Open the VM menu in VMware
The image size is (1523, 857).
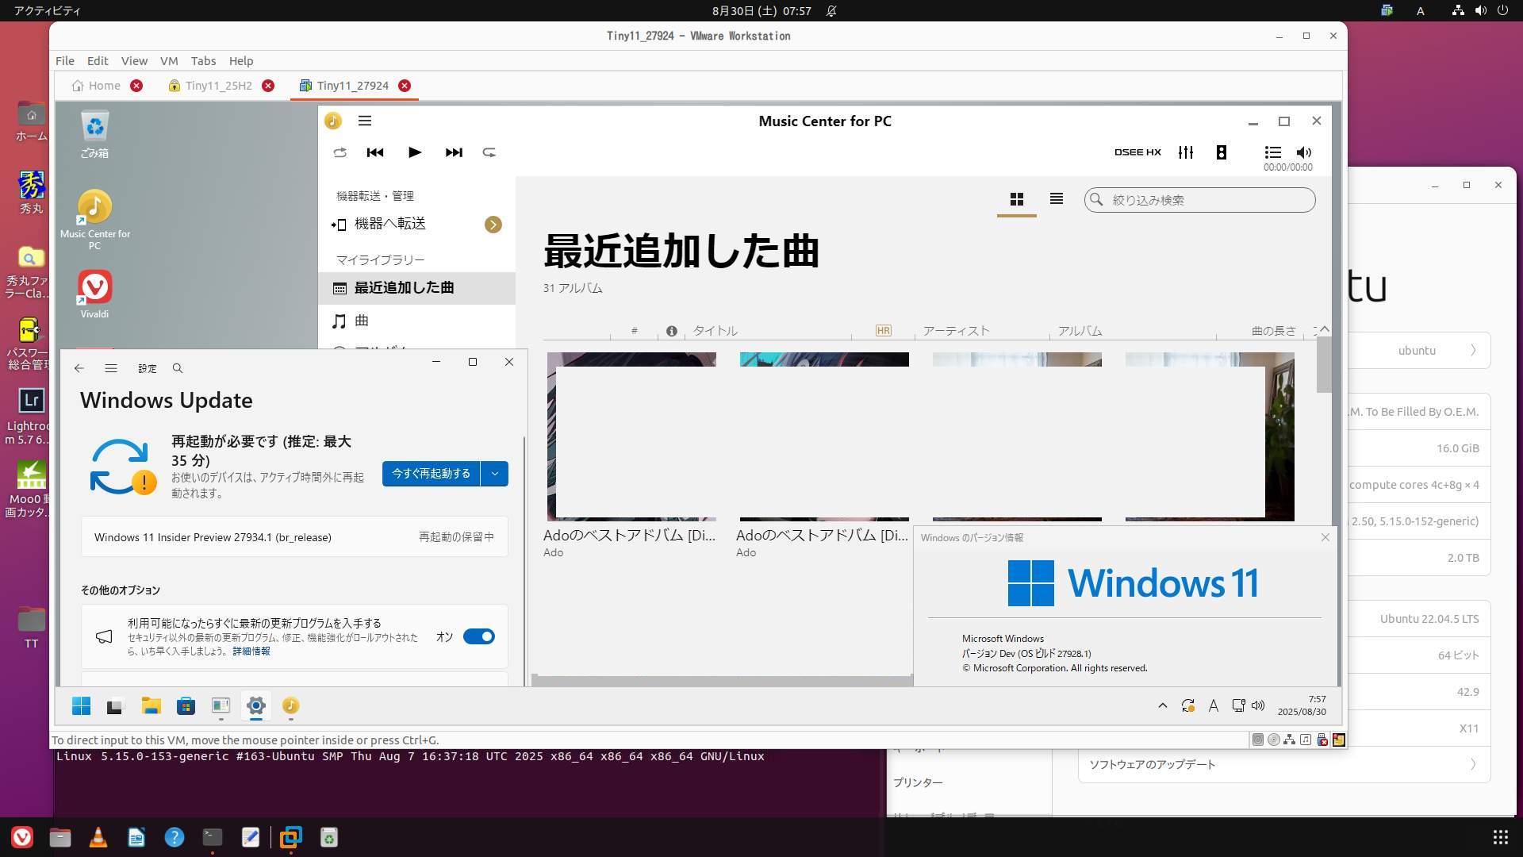(x=168, y=61)
